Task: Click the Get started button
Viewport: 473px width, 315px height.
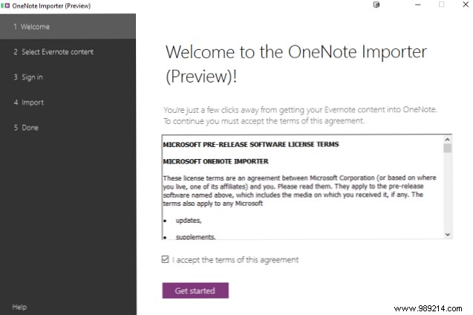Action: pyautogui.click(x=195, y=290)
